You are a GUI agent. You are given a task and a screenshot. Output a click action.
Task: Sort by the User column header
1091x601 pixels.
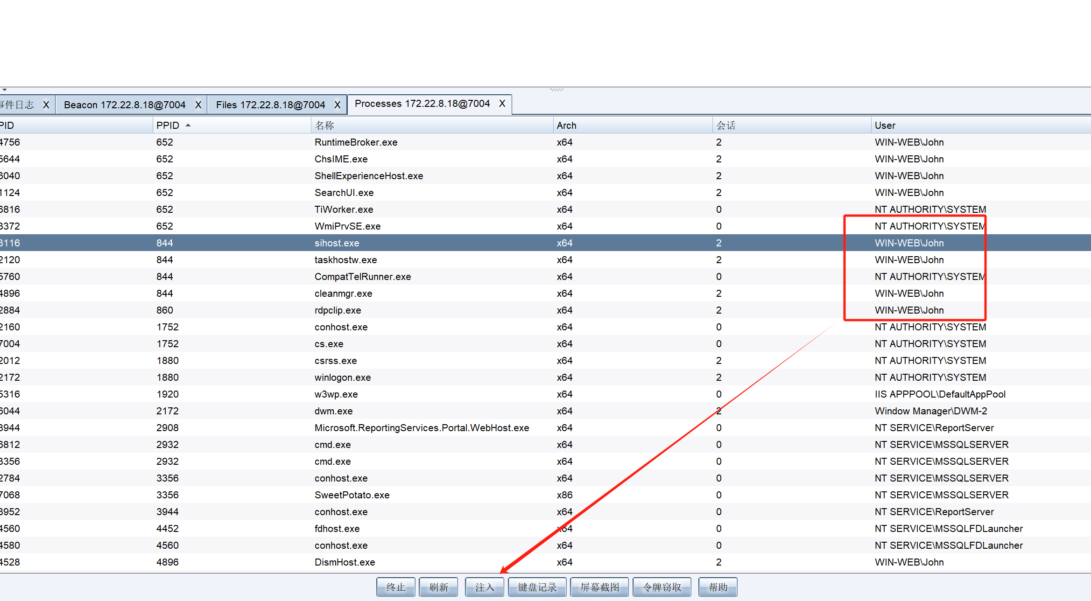(x=885, y=126)
